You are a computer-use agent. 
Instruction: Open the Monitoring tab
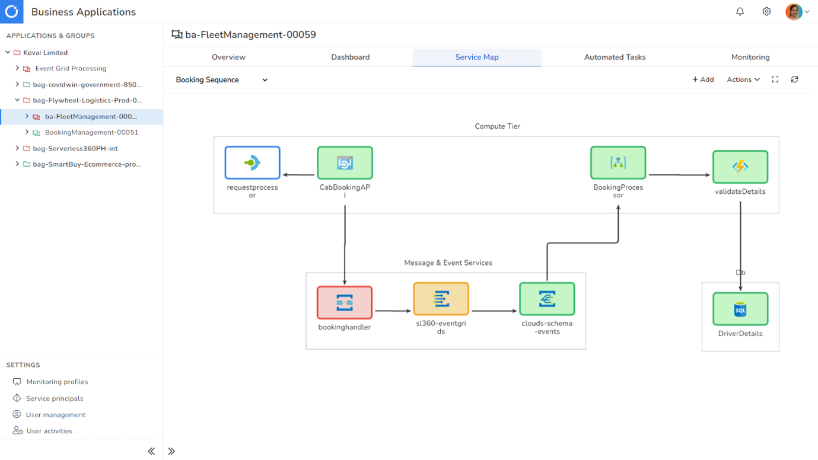tap(750, 57)
